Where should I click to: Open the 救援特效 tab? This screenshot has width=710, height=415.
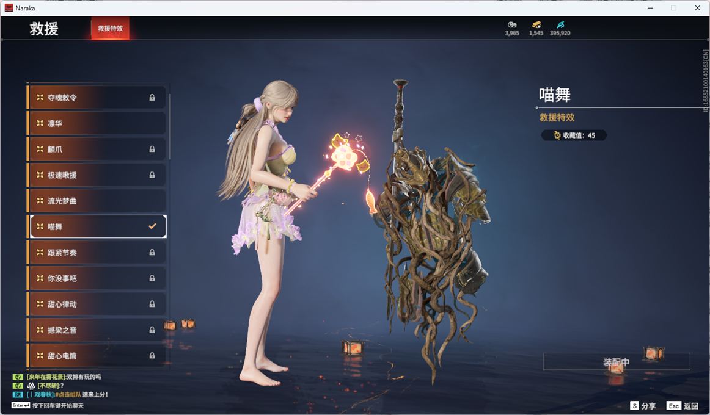coord(110,28)
